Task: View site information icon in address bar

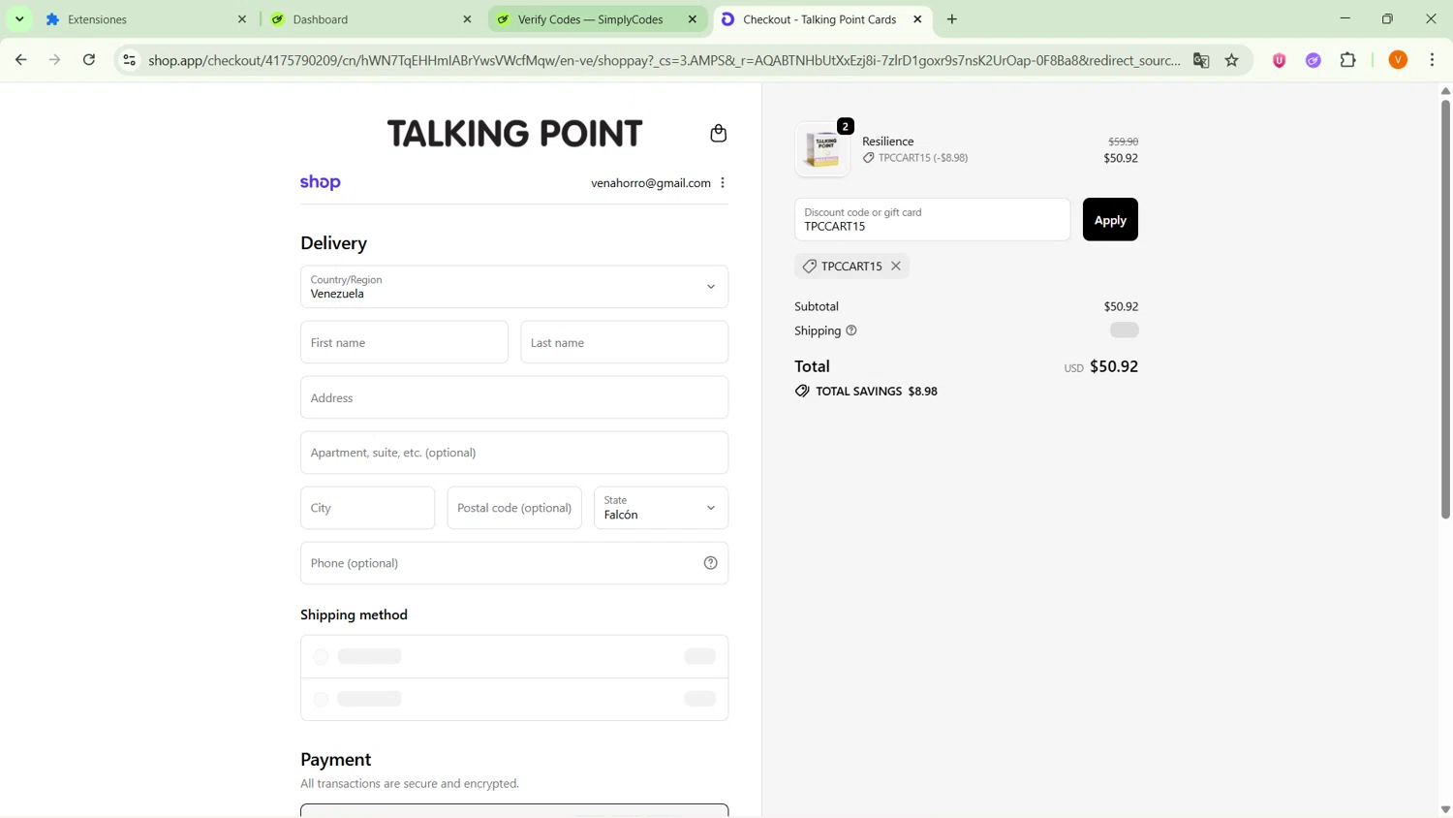Action: point(129,60)
